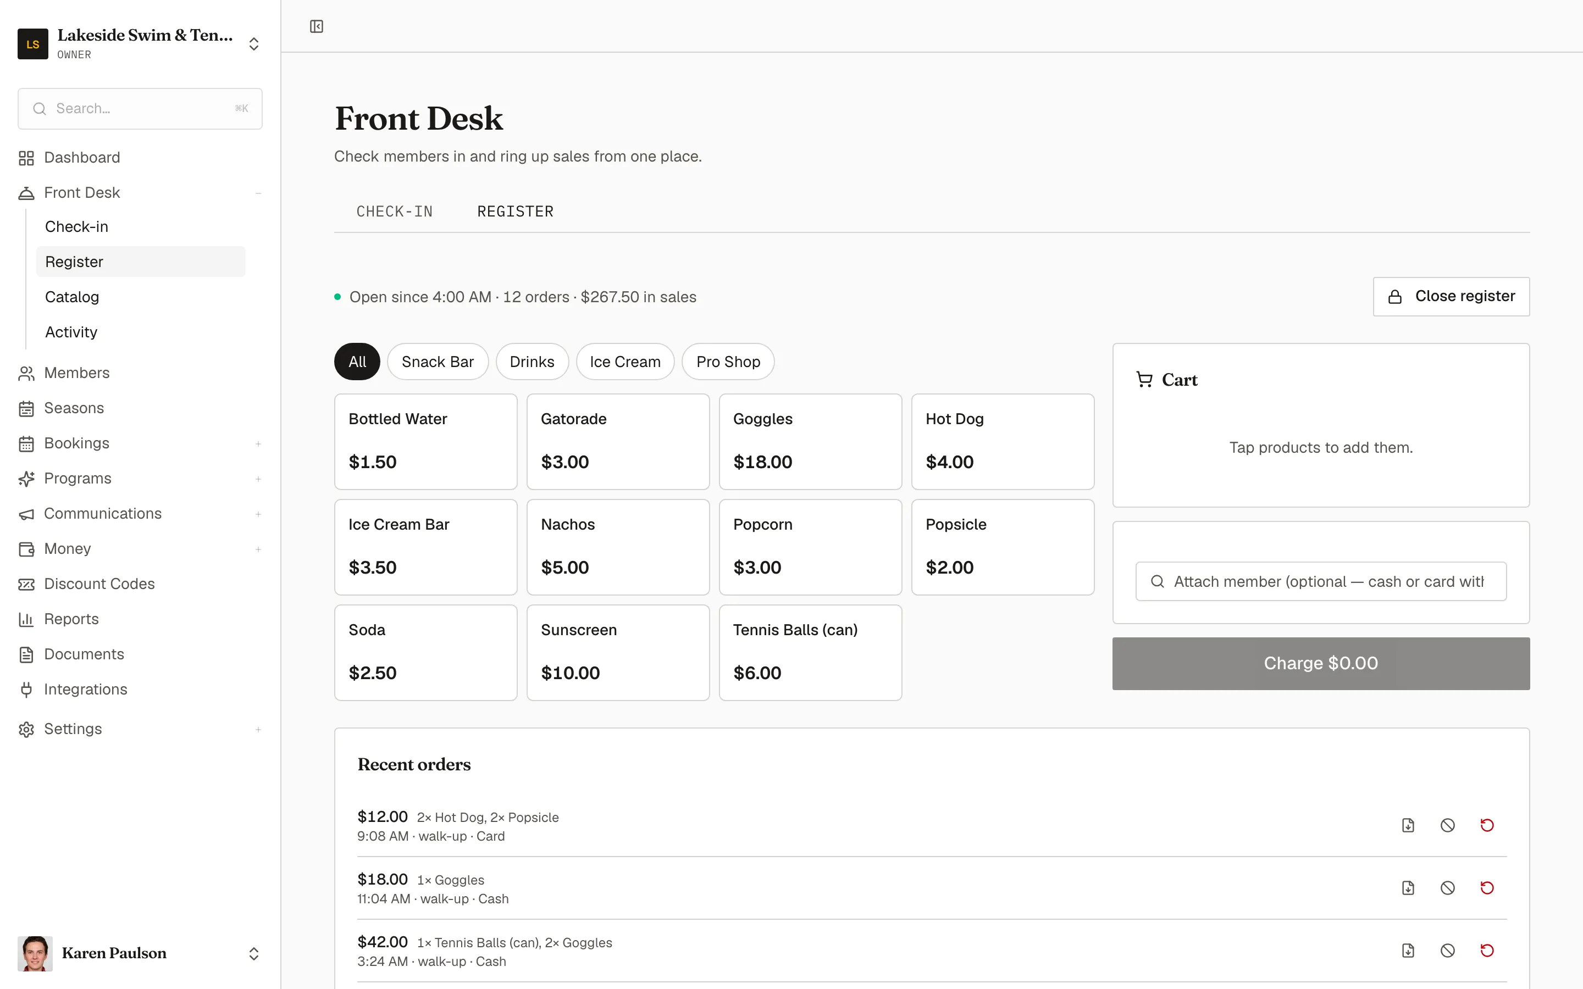Add Soda to the cart
The height and width of the screenshot is (989, 1583).
[x=426, y=653]
